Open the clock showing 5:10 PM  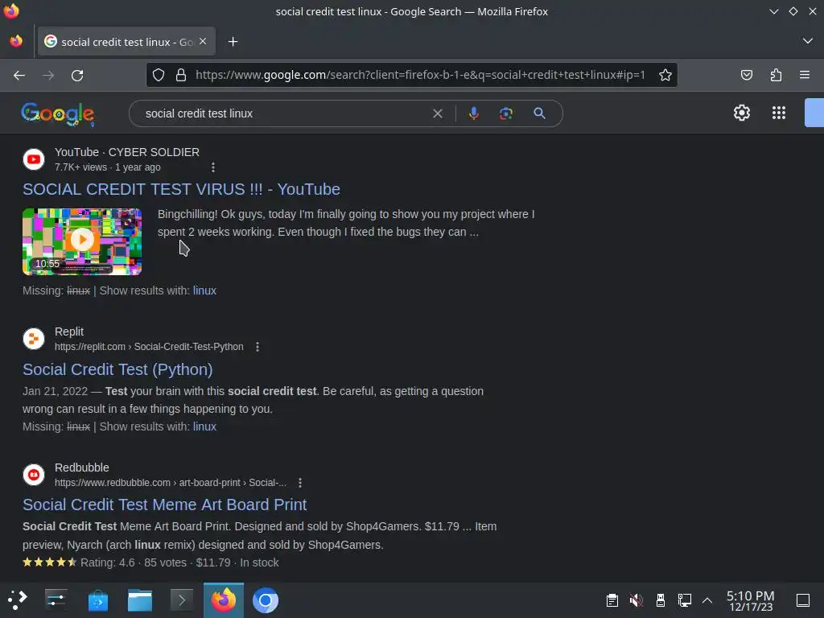click(x=751, y=600)
